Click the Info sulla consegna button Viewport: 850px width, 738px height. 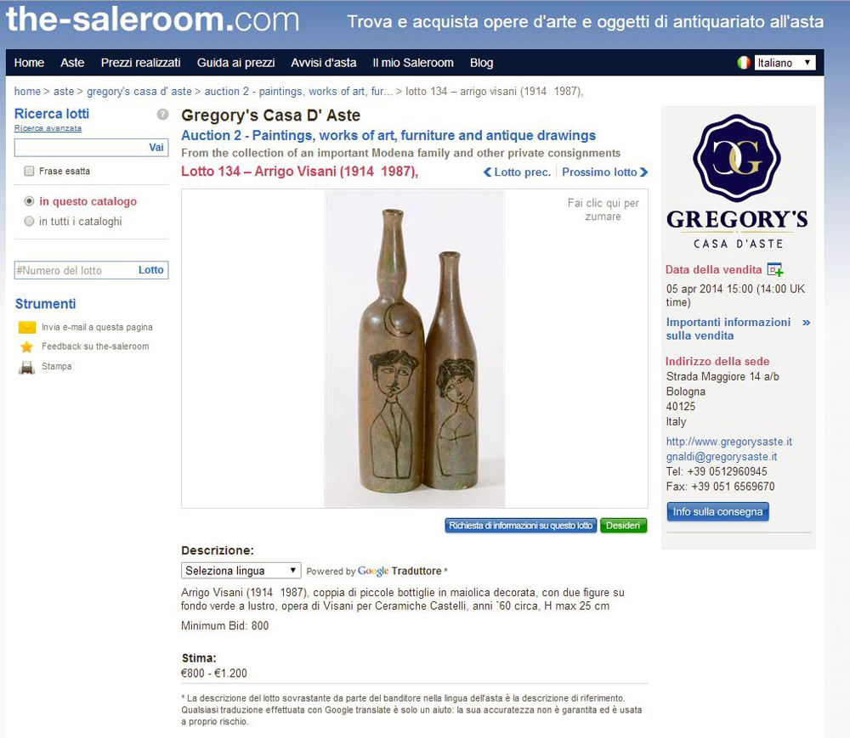717,511
